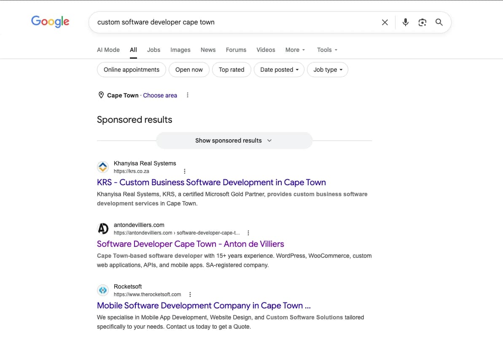Switch to Jobs tab

[153, 50]
